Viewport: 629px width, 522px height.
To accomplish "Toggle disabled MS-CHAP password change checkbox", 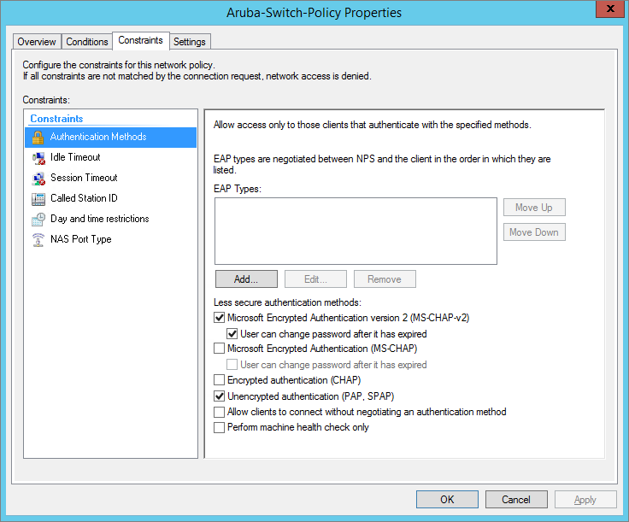I will point(232,365).
